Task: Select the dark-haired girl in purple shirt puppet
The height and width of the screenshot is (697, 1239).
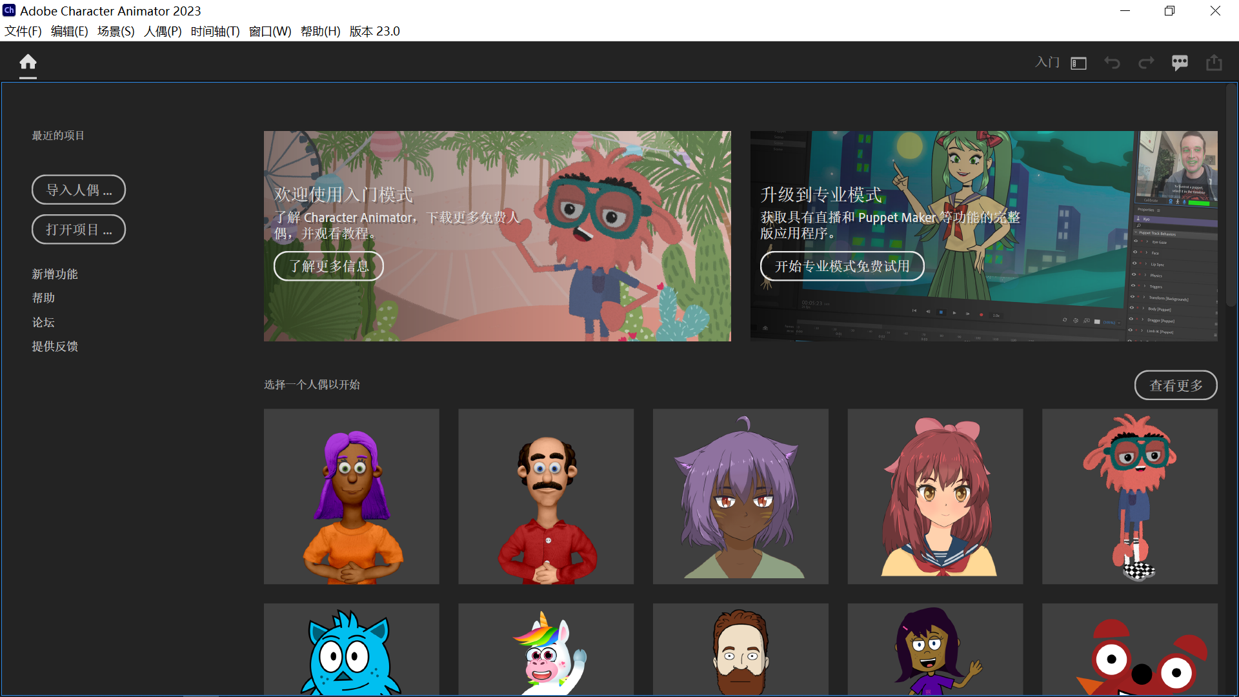Action: click(935, 649)
